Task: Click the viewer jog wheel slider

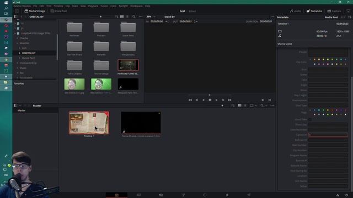Action: pyautogui.click(x=210, y=95)
